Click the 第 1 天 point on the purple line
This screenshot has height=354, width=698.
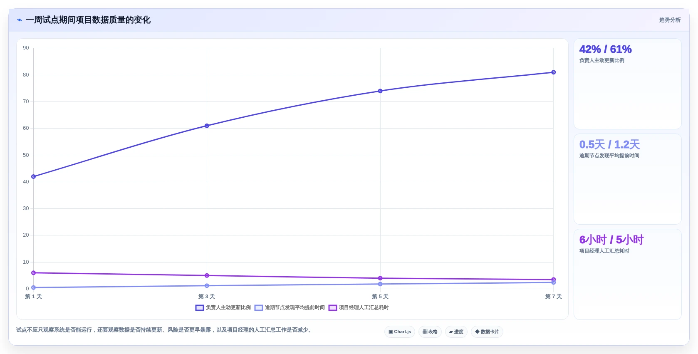click(34, 273)
